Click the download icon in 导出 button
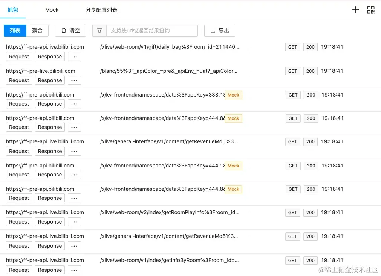The height and width of the screenshot is (276, 381). (213, 31)
